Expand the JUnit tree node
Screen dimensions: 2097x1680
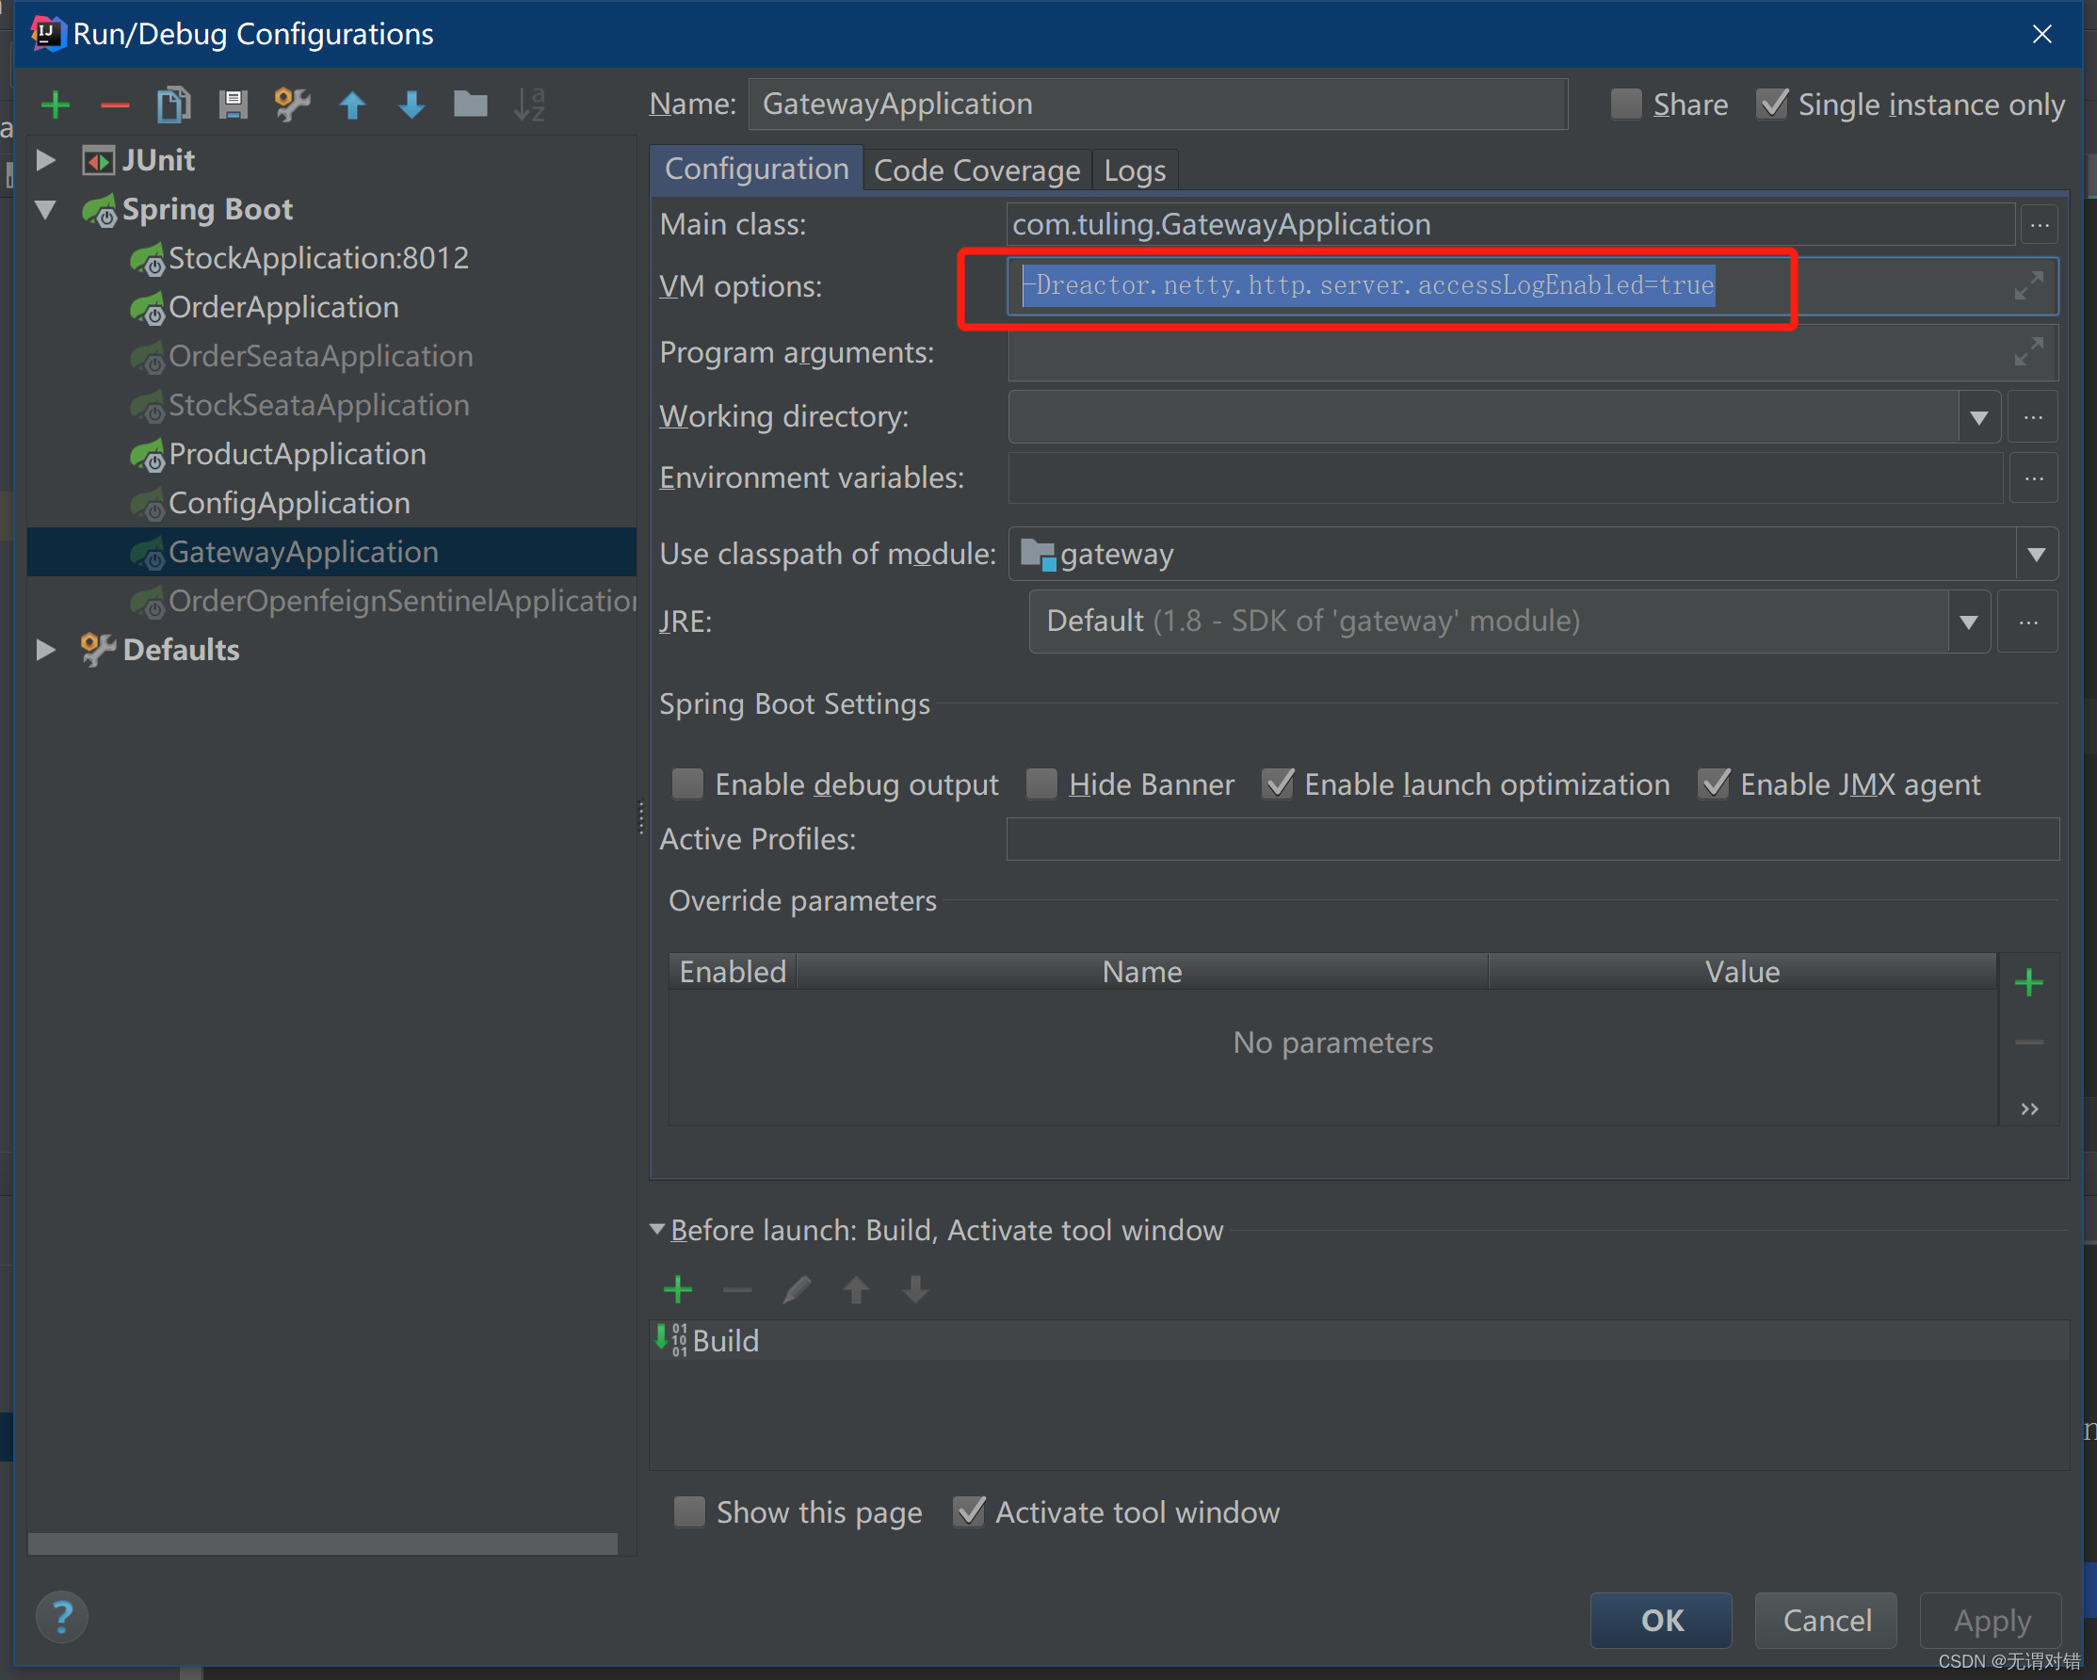45,158
